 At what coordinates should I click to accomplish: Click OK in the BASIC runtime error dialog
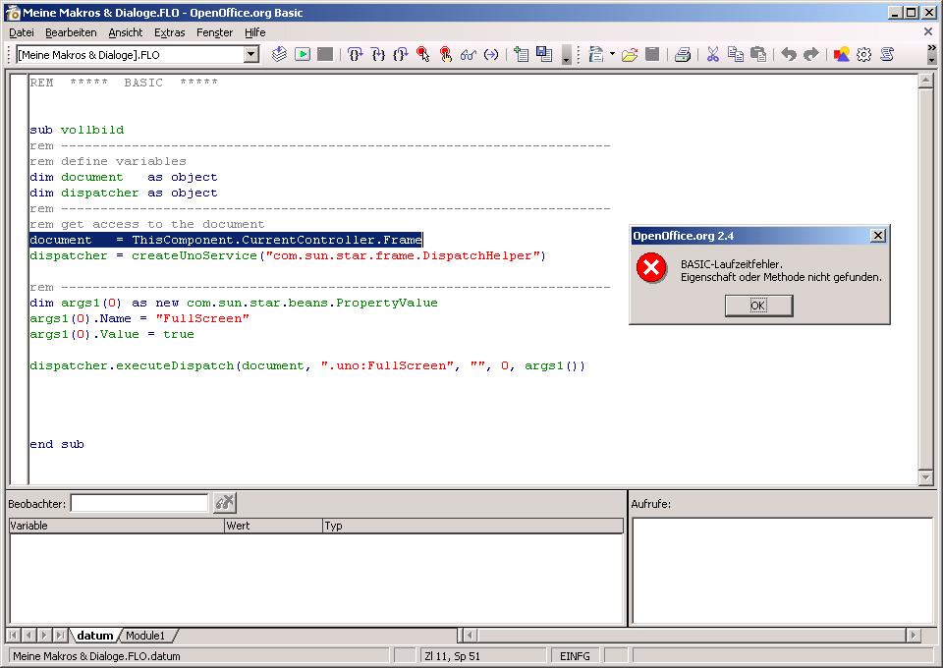[x=758, y=306]
